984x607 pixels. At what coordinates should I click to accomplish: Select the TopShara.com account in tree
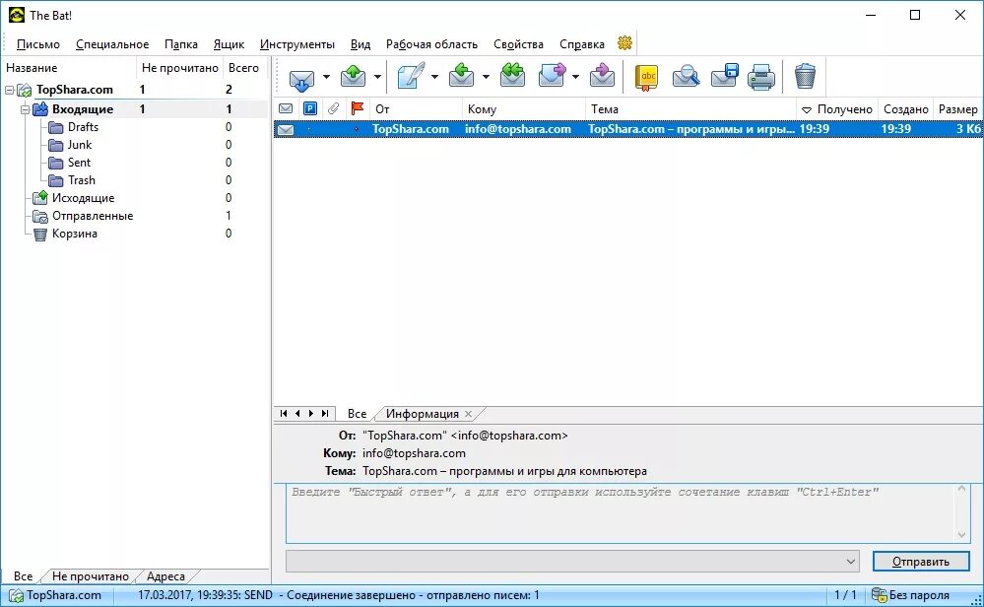pos(74,90)
